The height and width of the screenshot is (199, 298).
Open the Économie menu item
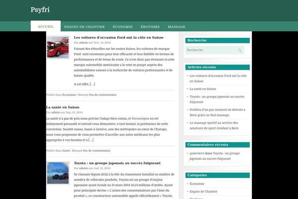coord(123,27)
